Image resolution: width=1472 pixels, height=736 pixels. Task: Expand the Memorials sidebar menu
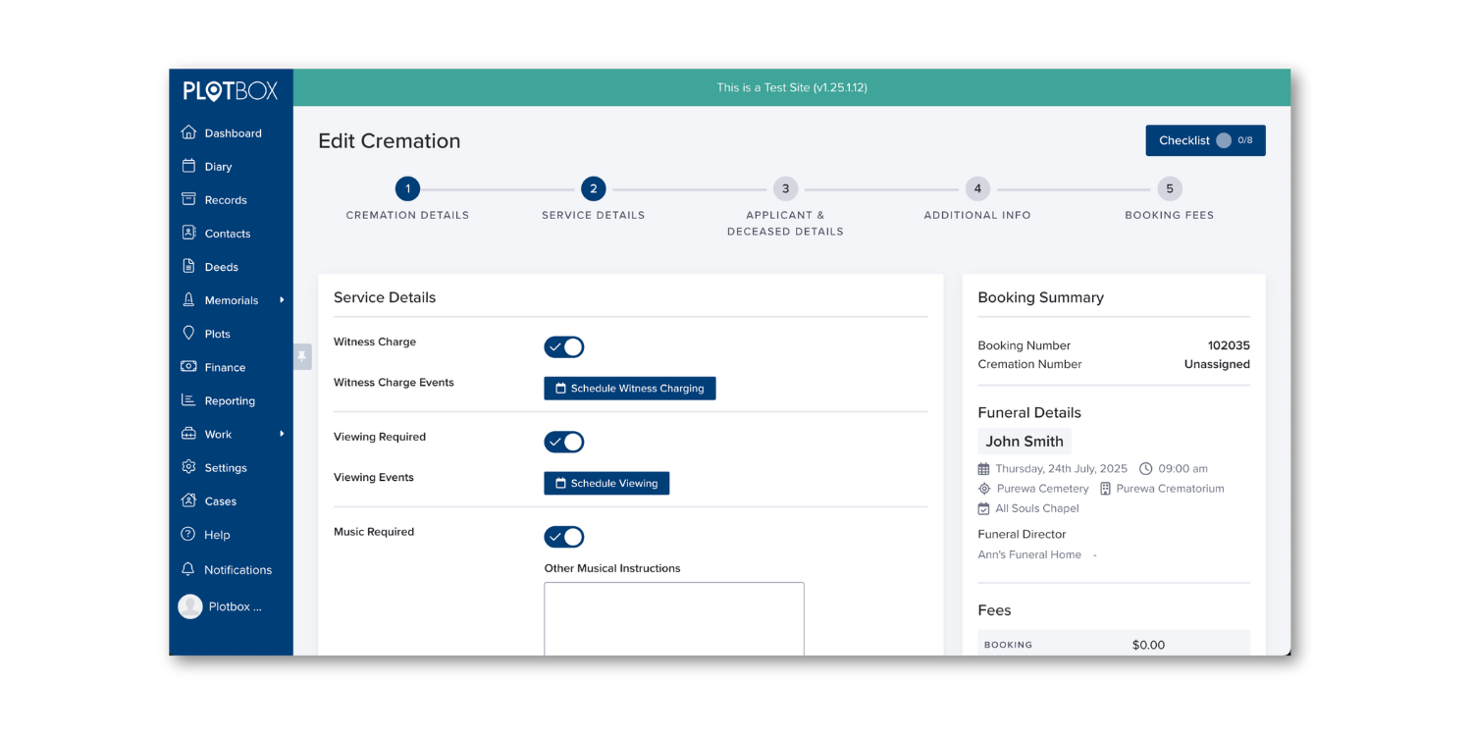[232, 299]
